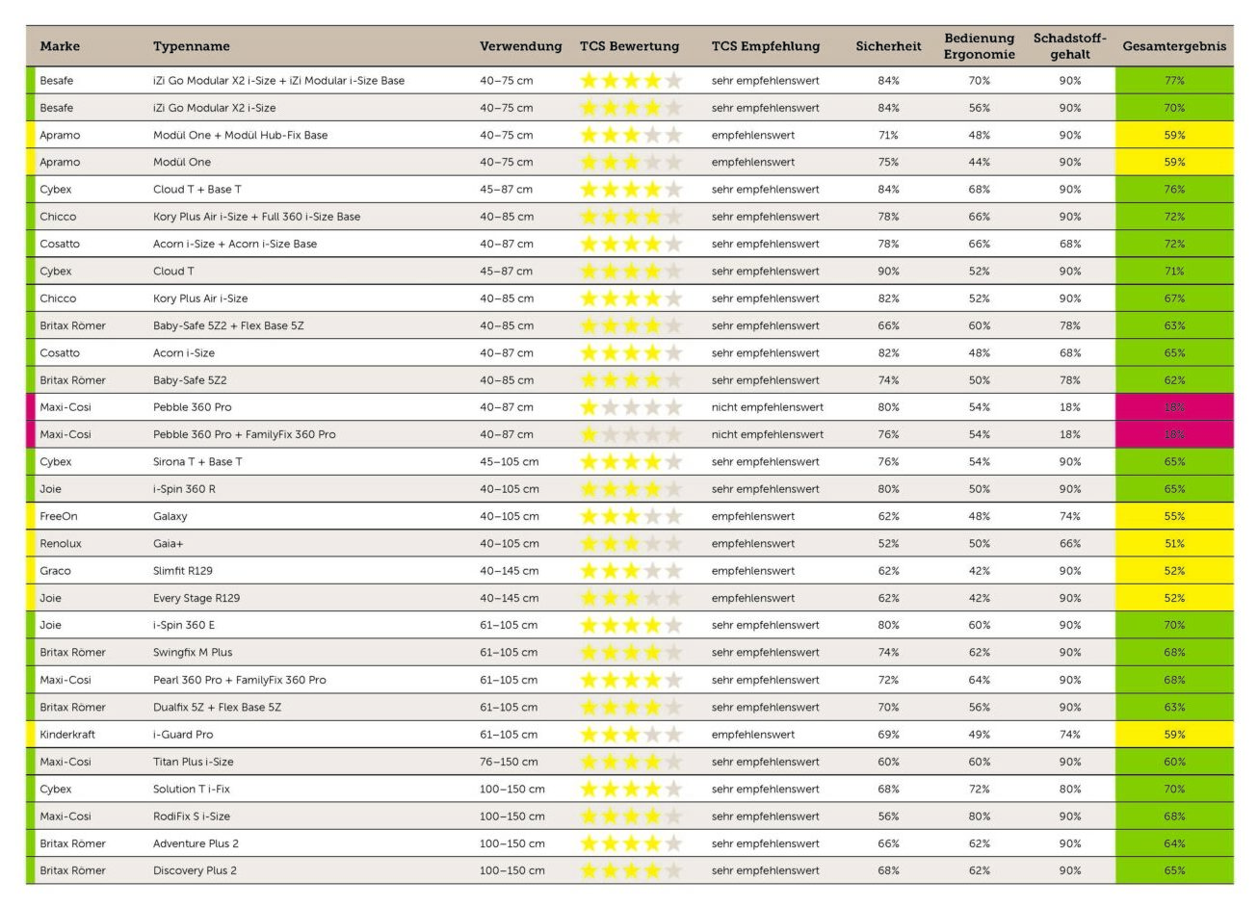Click the star rating for RodiFix S i-Size
The width and height of the screenshot is (1258, 907).
(x=631, y=816)
